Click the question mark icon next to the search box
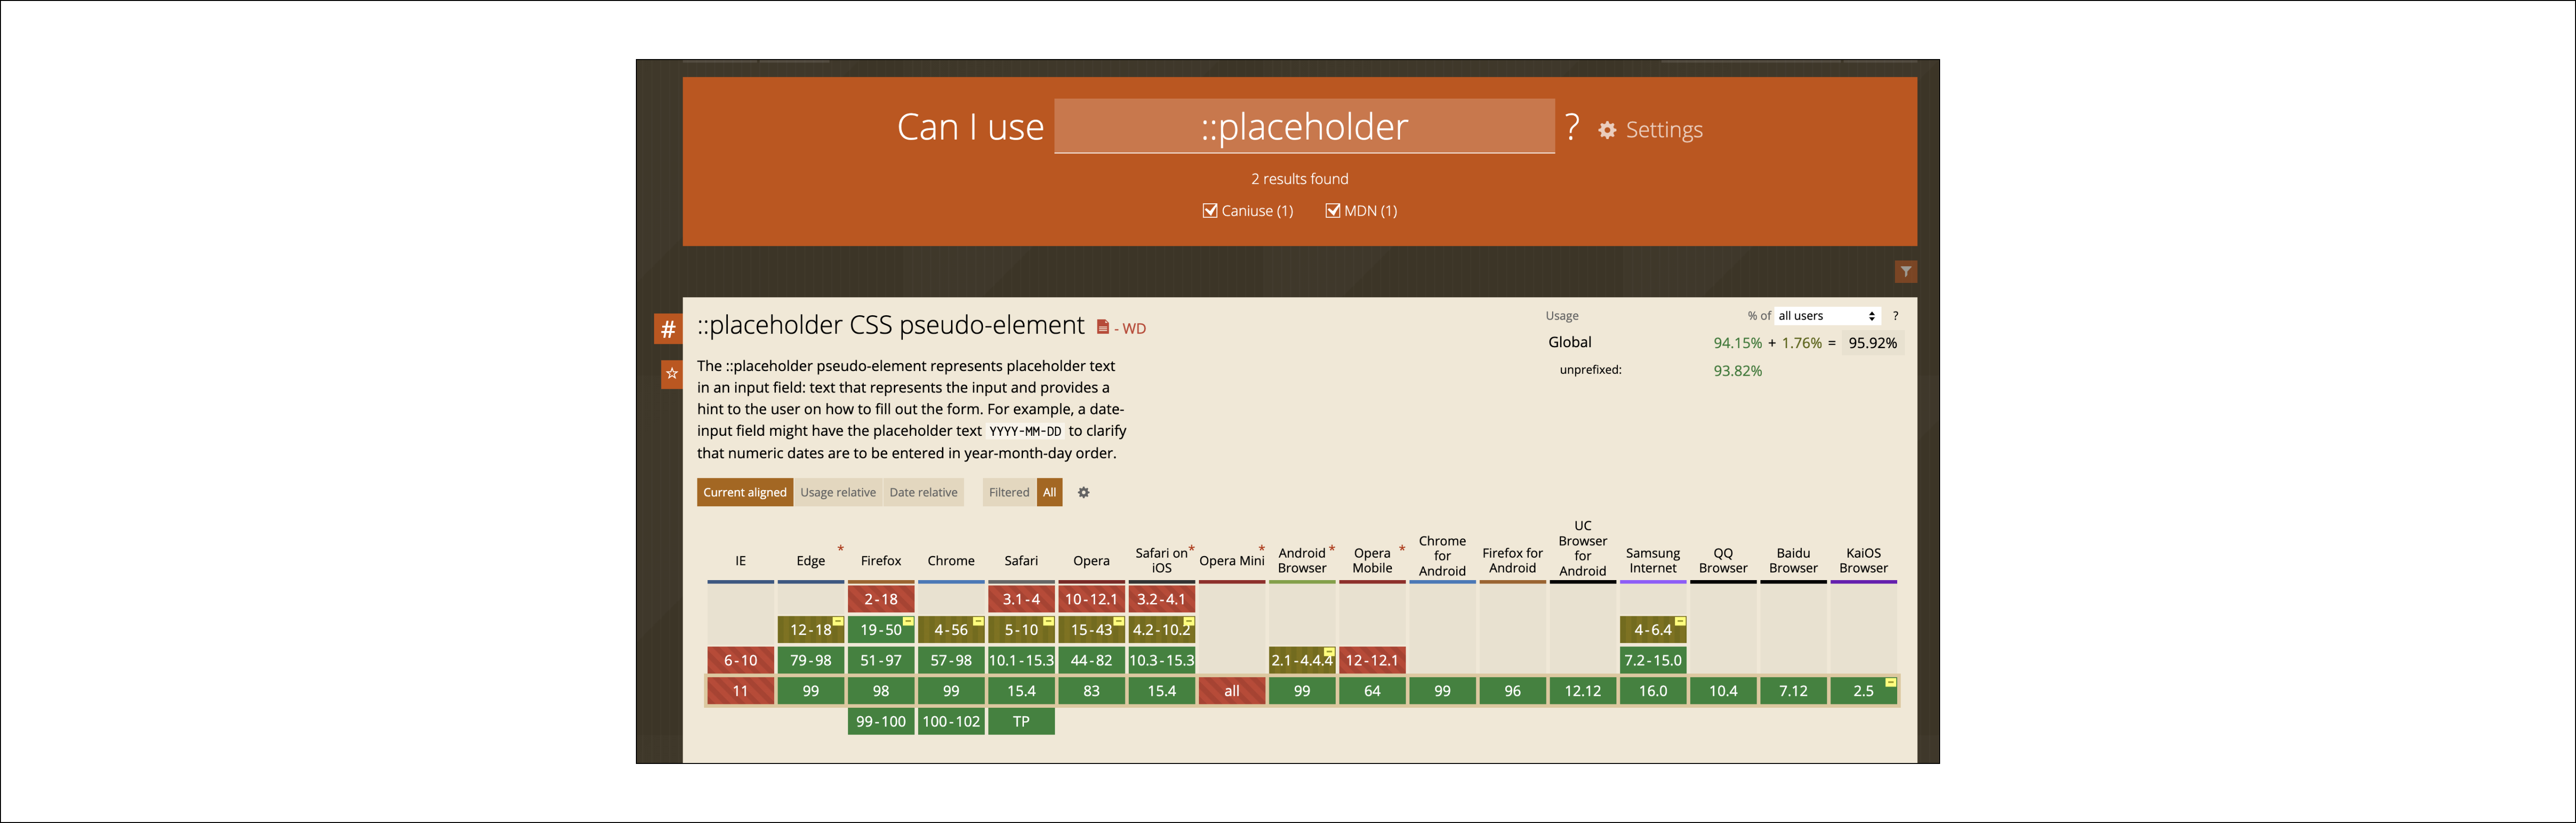The image size is (2576, 823). point(1573,127)
